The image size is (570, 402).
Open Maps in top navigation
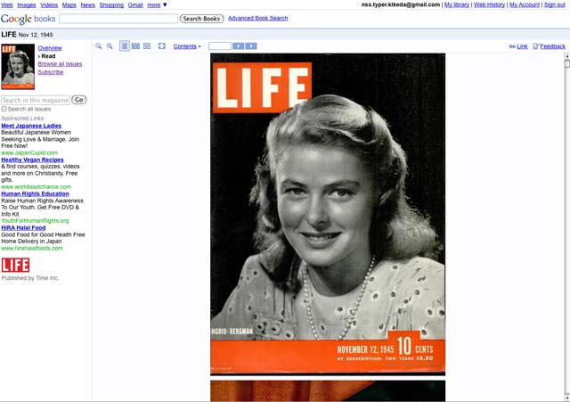69,5
